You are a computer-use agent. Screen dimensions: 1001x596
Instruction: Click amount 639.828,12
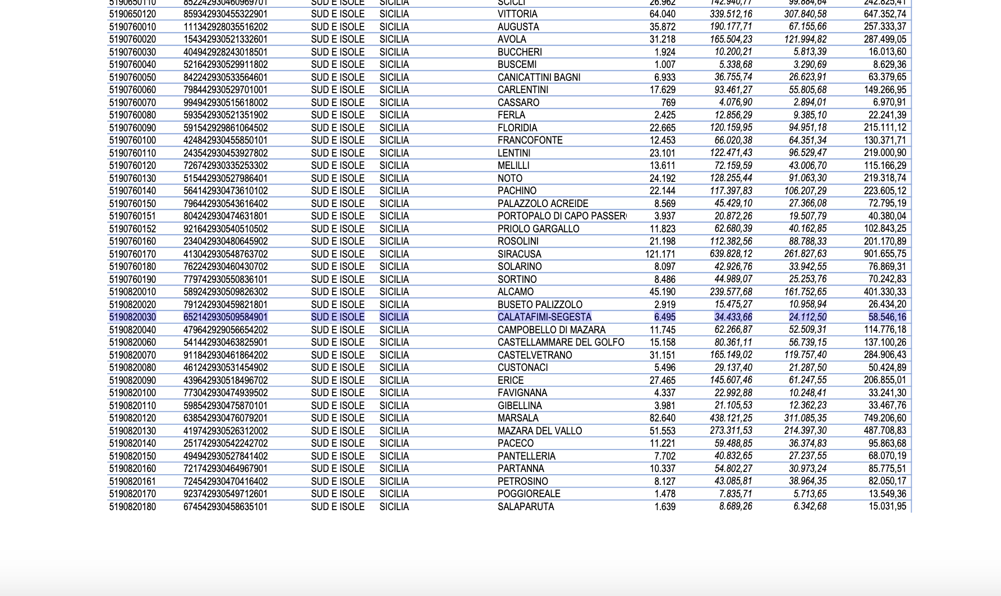click(x=731, y=254)
